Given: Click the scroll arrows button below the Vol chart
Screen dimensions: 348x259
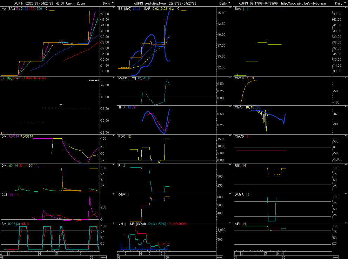Looking at the screenshot, I should point(220,257).
